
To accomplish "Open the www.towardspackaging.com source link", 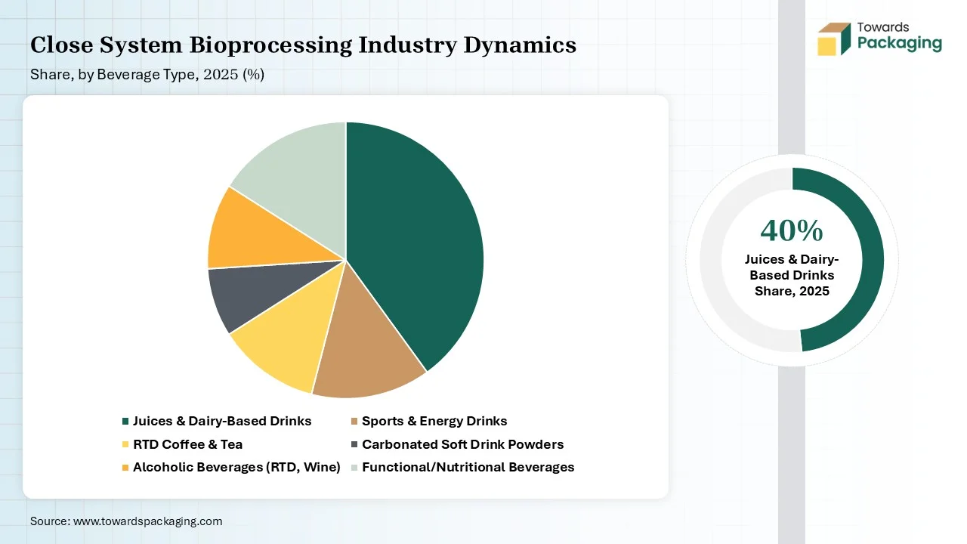I will pyautogui.click(x=147, y=521).
